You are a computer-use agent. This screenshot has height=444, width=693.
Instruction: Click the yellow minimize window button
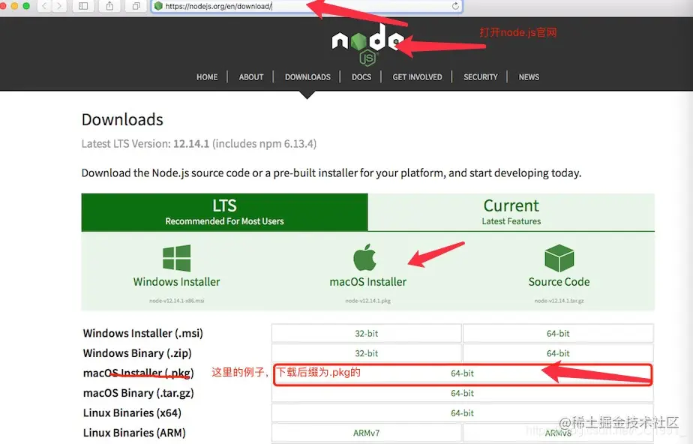coord(14,6)
